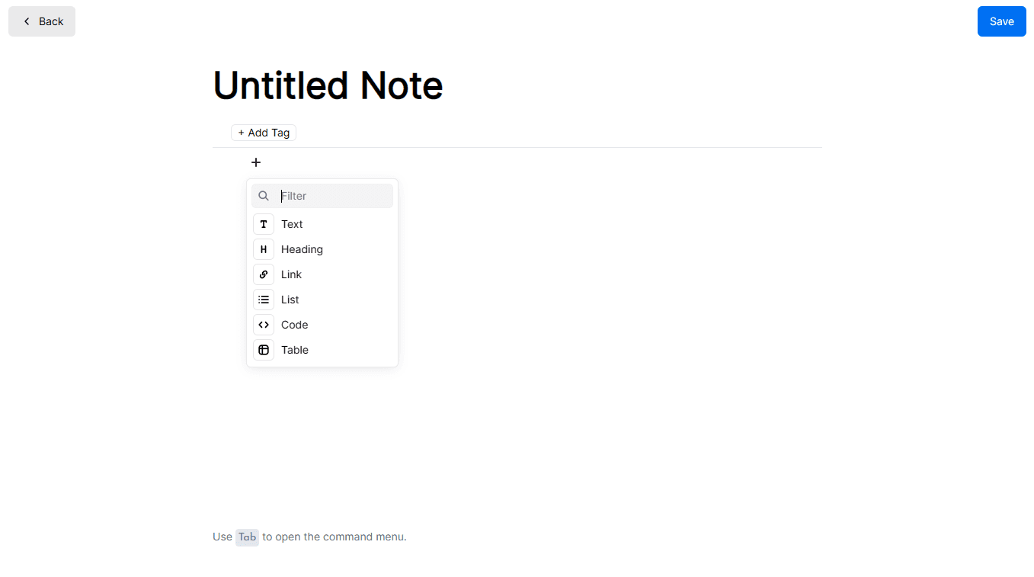This screenshot has width=1034, height=577.
Task: Insert block via Code icon
Action: click(x=264, y=325)
